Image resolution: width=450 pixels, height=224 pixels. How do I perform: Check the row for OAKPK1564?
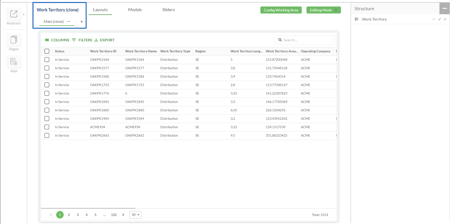coord(47,60)
